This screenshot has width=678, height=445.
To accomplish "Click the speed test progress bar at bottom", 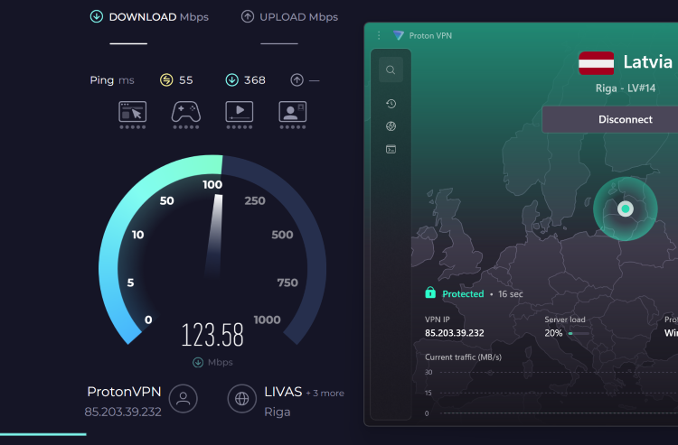I will (43, 434).
